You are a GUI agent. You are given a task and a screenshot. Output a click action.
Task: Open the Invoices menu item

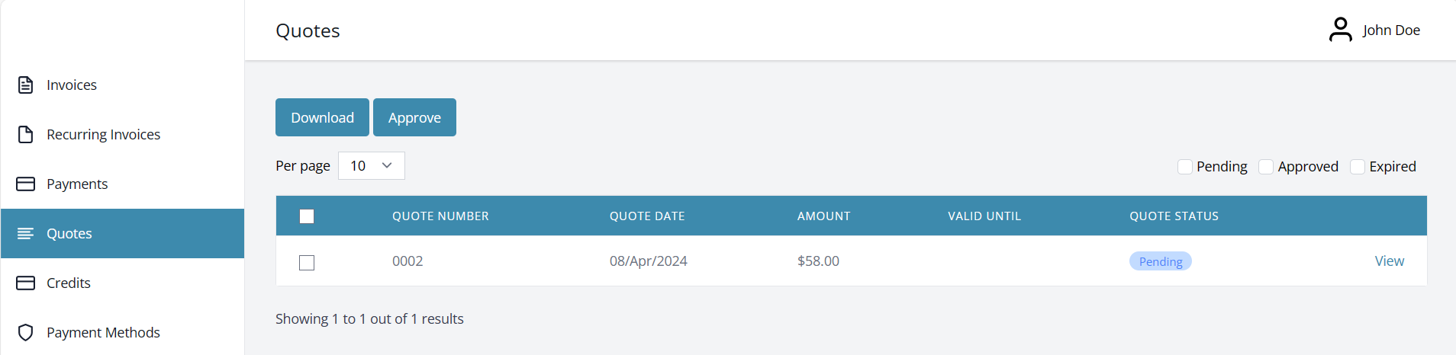pos(72,85)
